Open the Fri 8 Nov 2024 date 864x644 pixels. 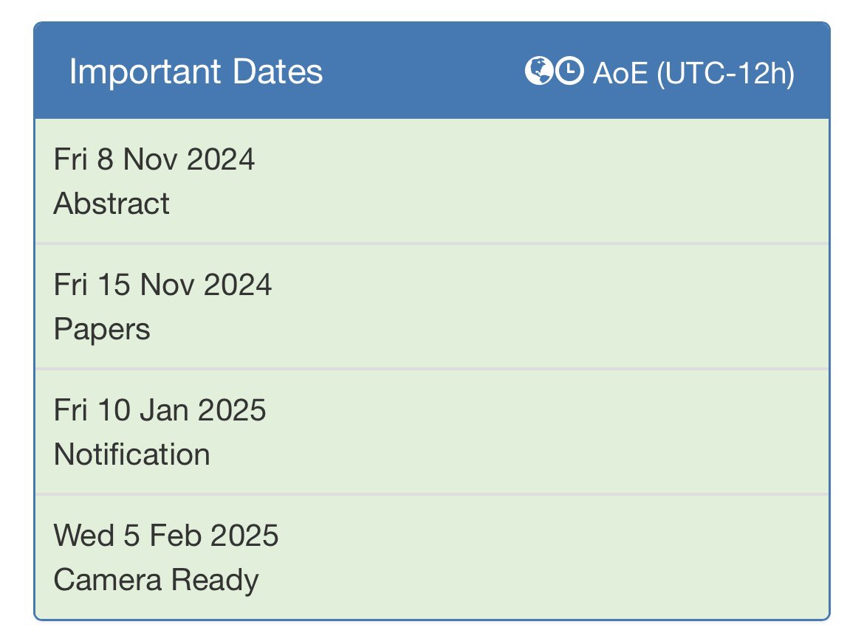coord(154,159)
